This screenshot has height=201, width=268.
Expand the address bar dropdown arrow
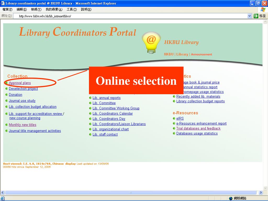pyautogui.click(x=249, y=16)
